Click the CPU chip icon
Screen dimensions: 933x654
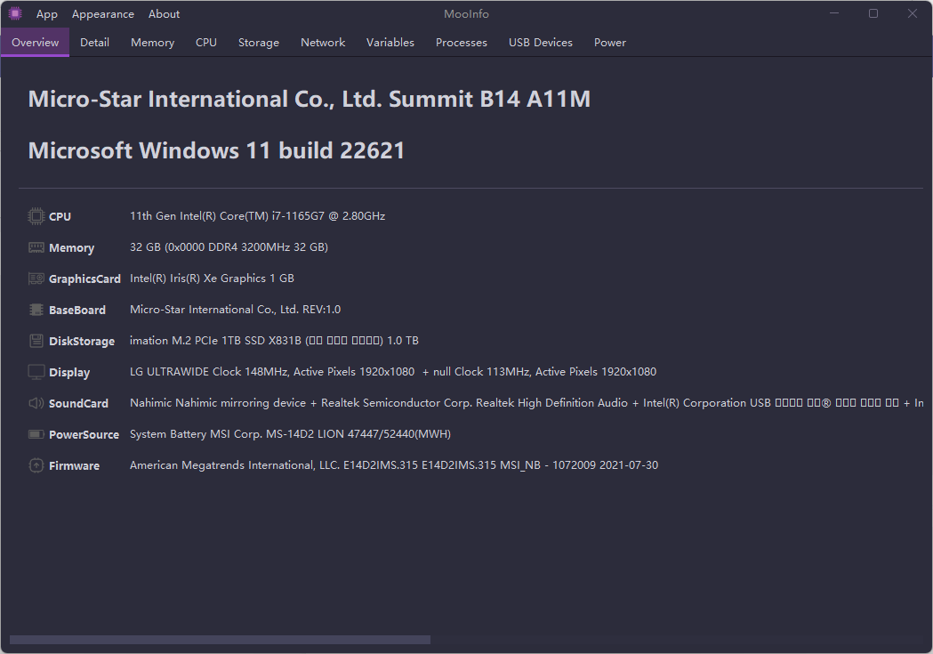click(x=36, y=216)
